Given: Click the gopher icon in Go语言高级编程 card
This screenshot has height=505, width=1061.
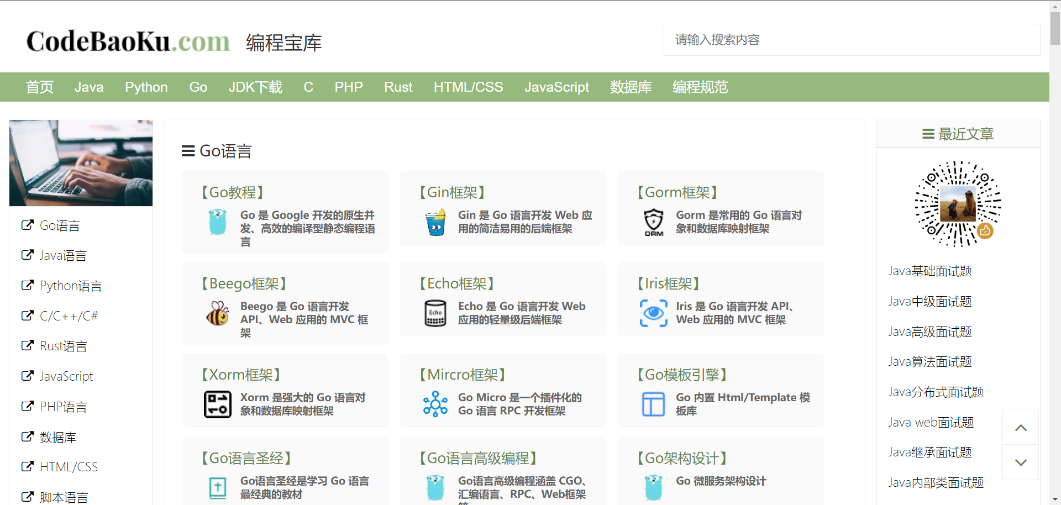Looking at the screenshot, I should [435, 488].
